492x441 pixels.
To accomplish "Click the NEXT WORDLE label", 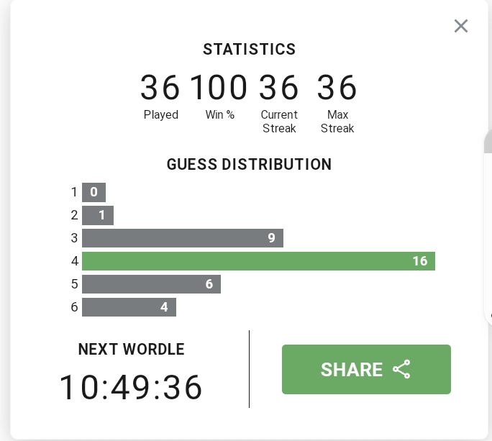I will [x=131, y=349].
